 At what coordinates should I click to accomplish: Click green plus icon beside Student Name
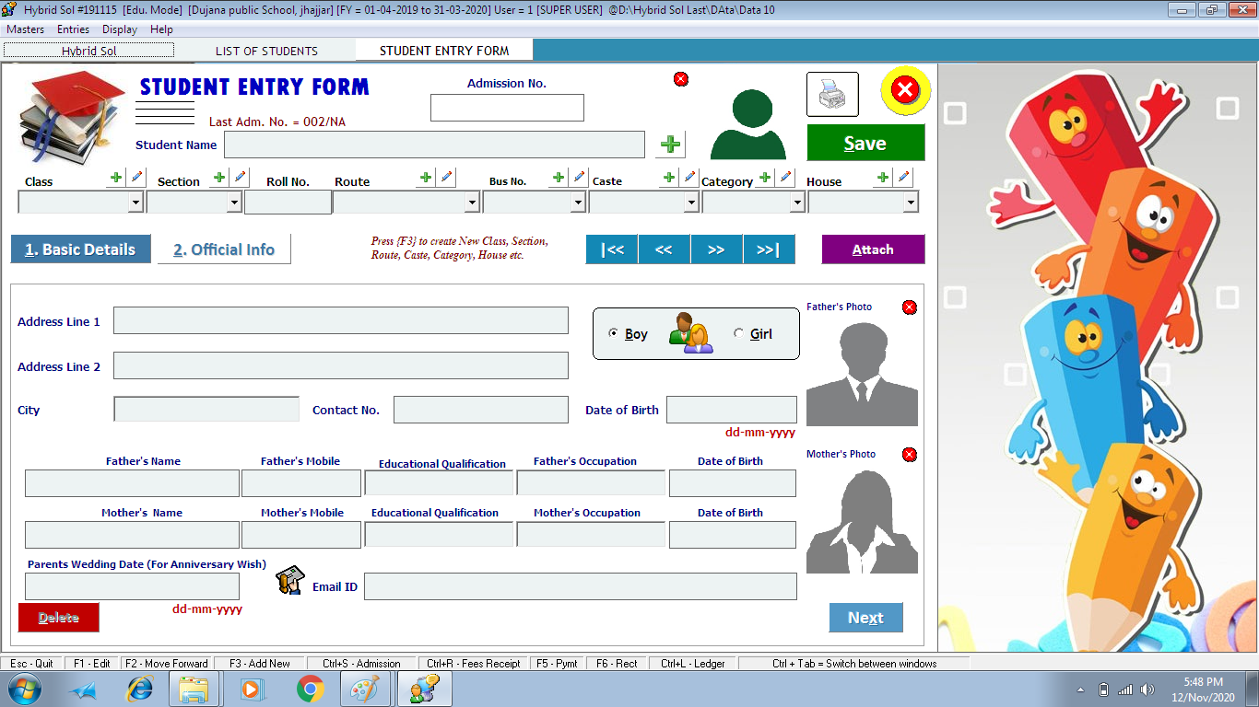pyautogui.click(x=671, y=145)
